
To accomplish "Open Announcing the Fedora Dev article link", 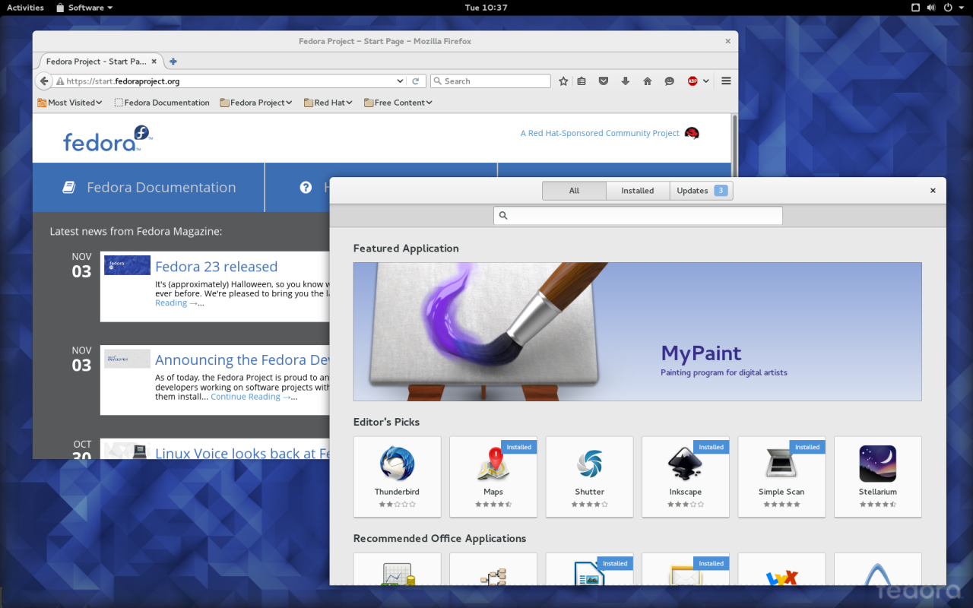I will pos(242,360).
